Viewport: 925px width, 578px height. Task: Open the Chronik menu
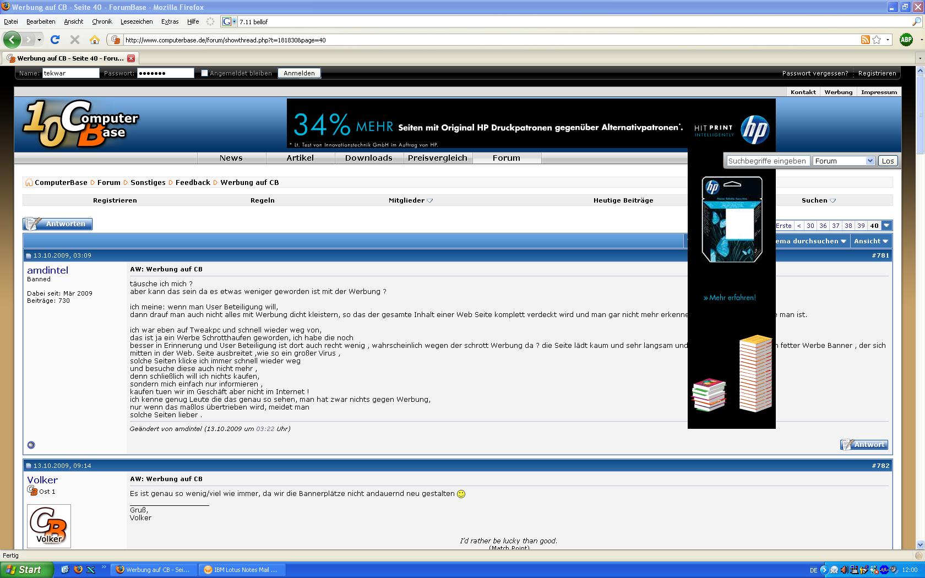click(102, 21)
